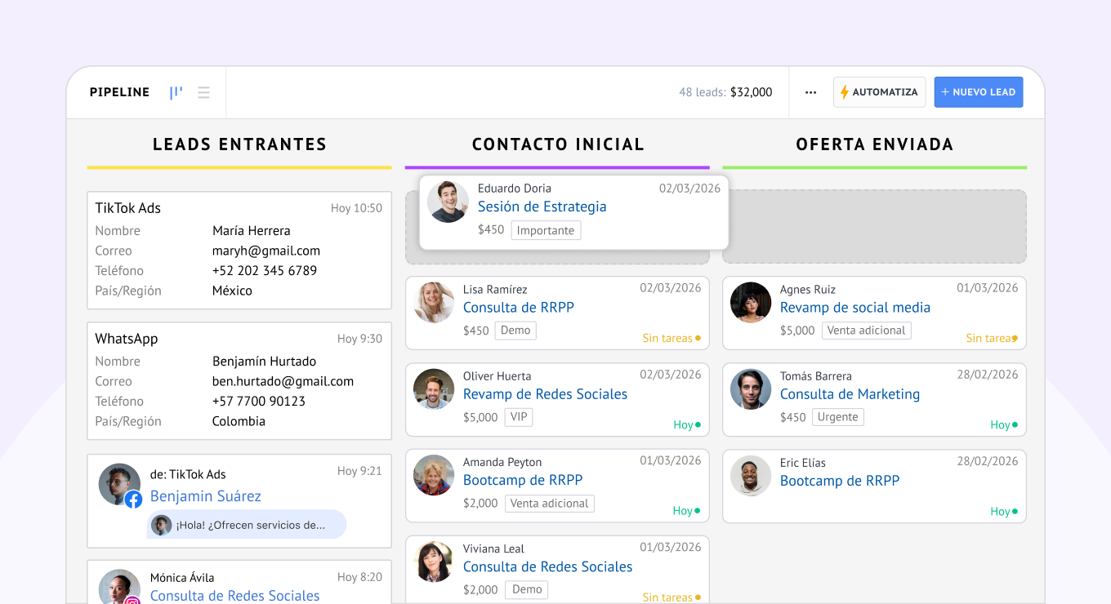Switch to list view icon
Image resolution: width=1111 pixels, height=604 pixels.
coord(203,93)
